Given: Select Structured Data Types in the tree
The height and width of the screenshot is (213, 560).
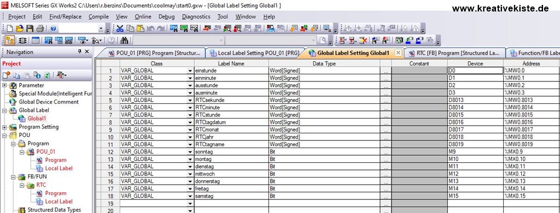Looking at the screenshot, I should [x=54, y=210].
